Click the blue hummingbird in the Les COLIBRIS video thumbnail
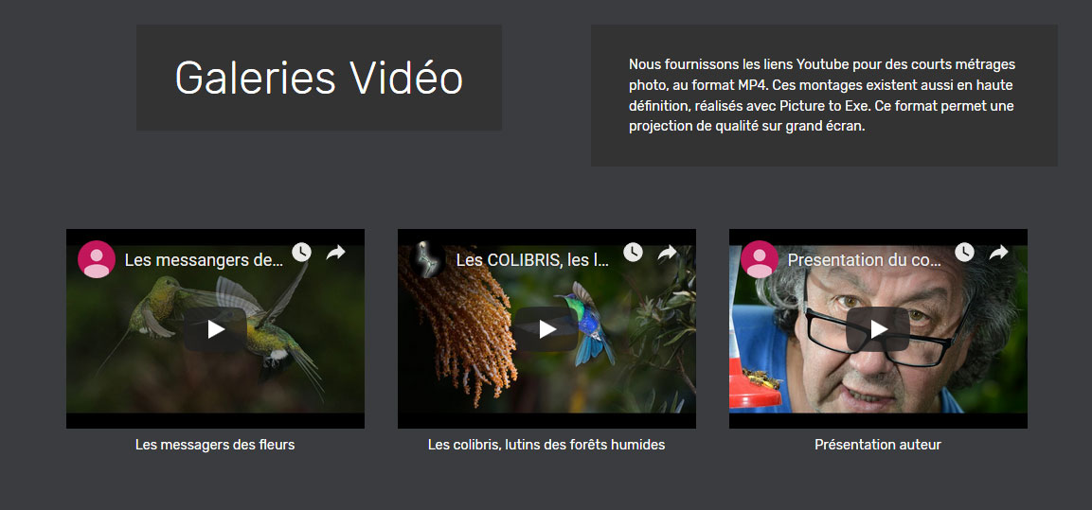Image resolution: width=1092 pixels, height=510 pixels. 590,322
